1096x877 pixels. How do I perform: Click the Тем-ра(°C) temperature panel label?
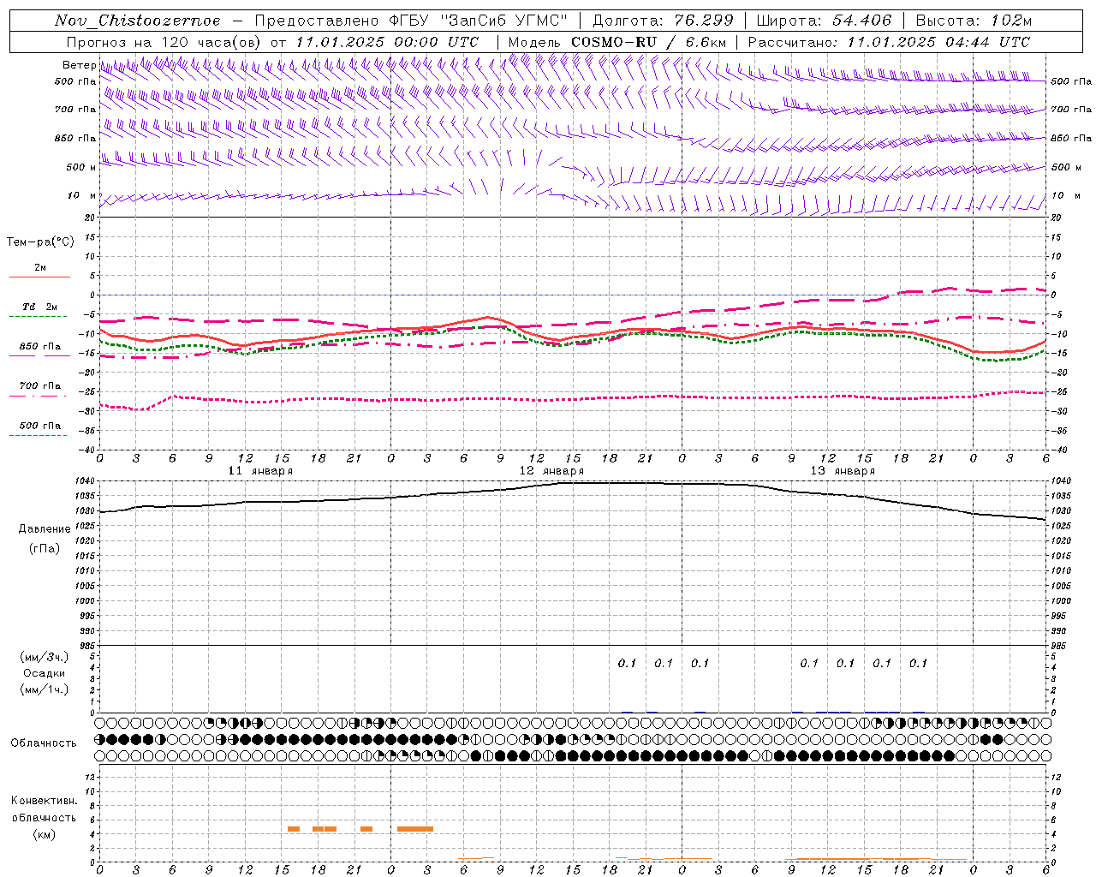[40, 242]
